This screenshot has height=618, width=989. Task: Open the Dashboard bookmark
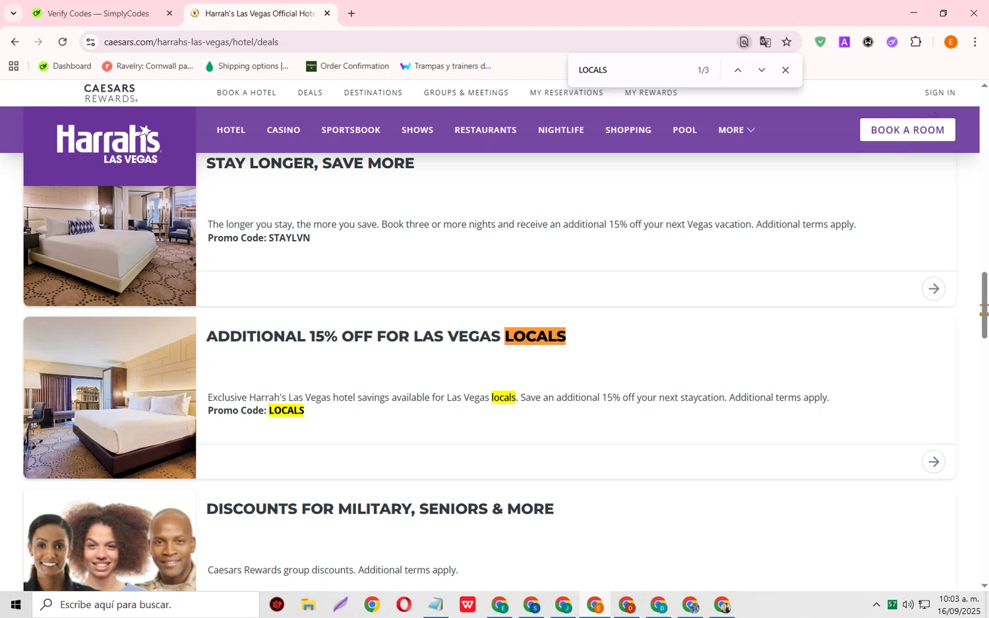(65, 66)
